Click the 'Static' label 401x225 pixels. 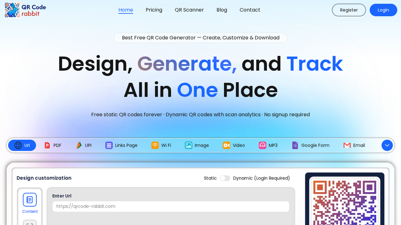coord(210,178)
